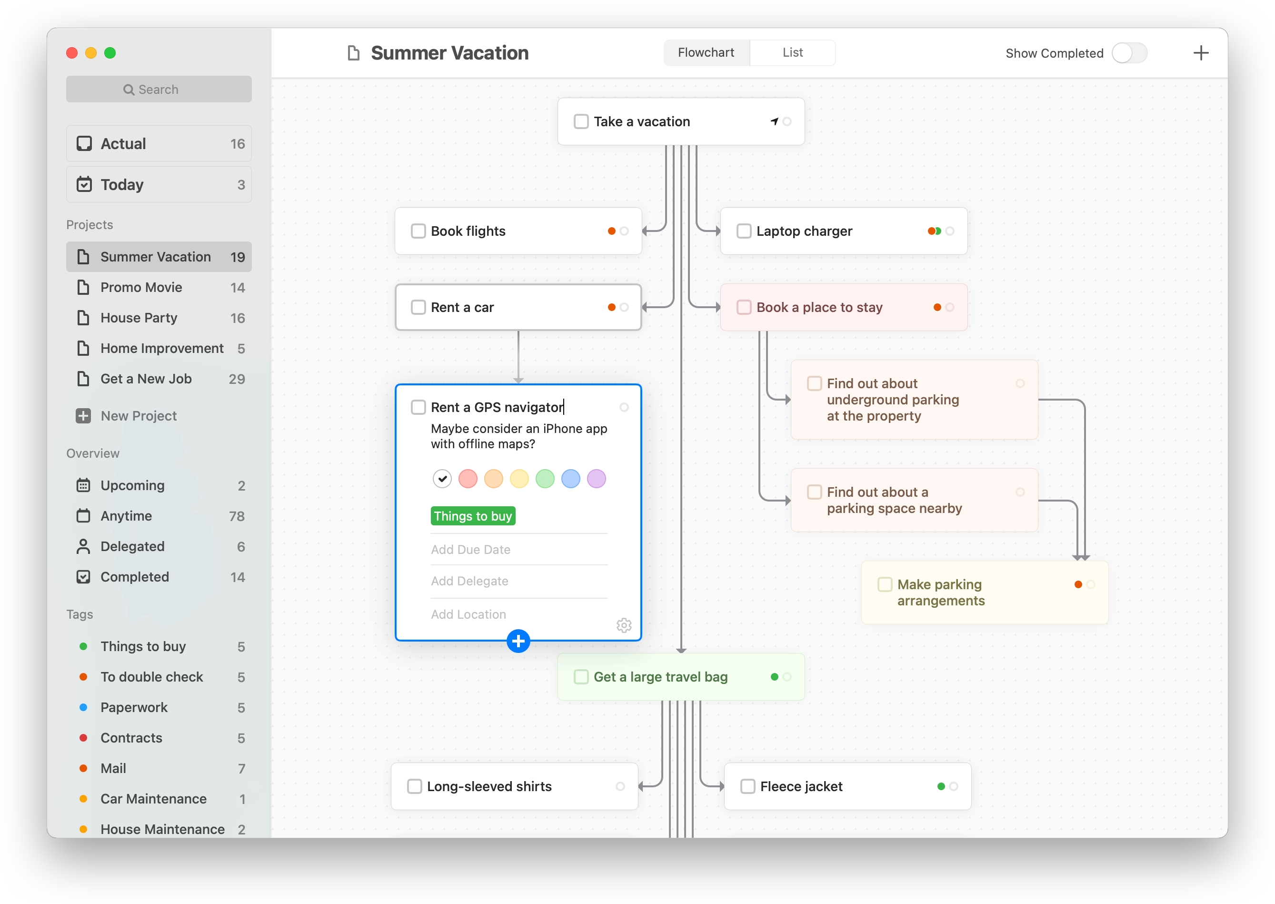
Task: Click the plus icon in the top toolbar
Action: pyautogui.click(x=1200, y=53)
